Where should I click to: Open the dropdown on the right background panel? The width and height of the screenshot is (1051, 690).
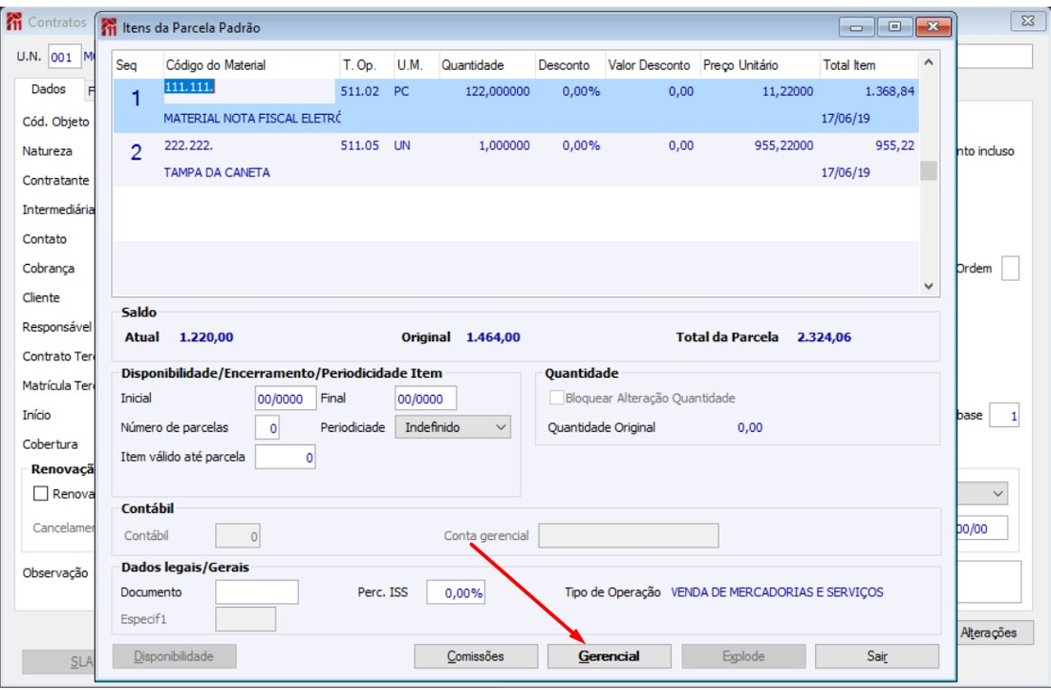coord(999,494)
